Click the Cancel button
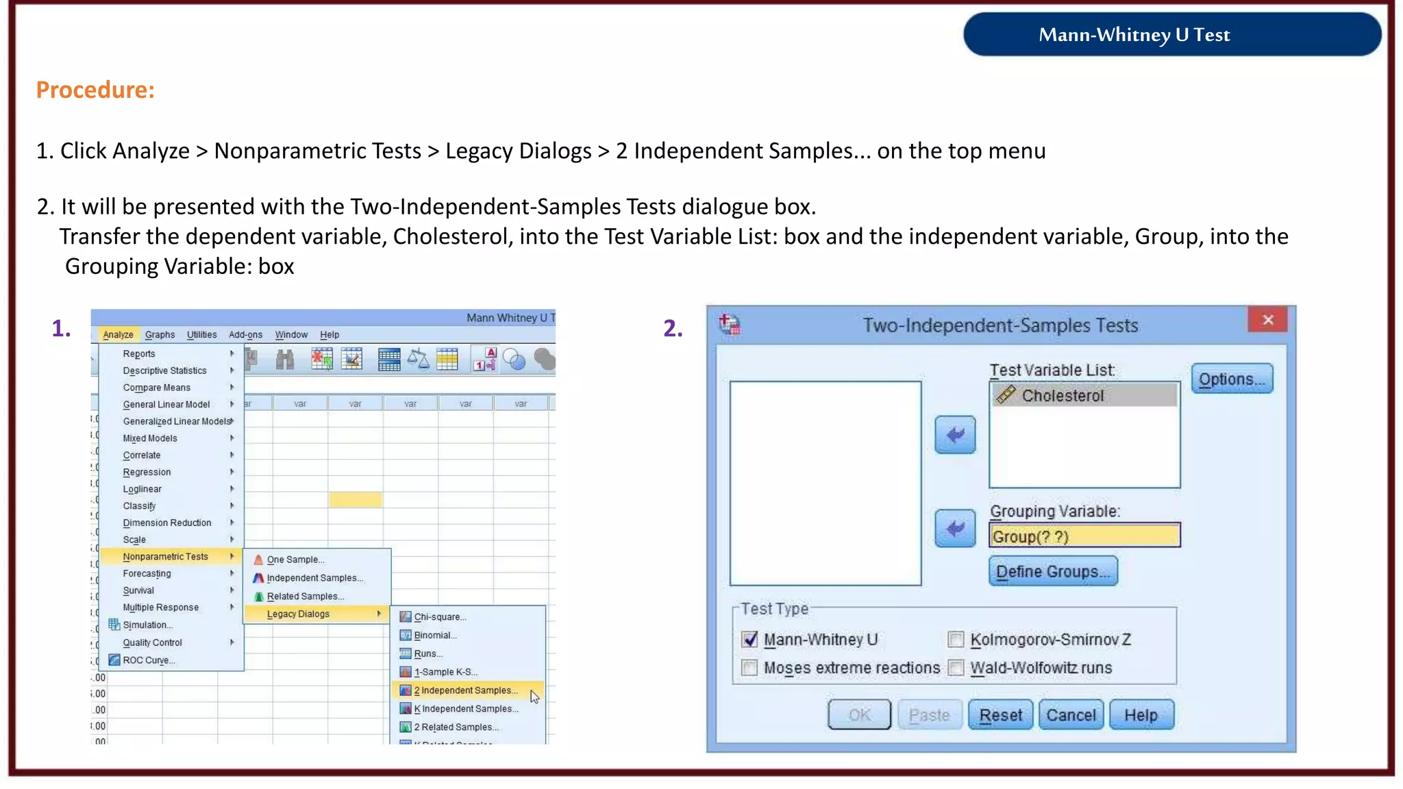 (1071, 715)
